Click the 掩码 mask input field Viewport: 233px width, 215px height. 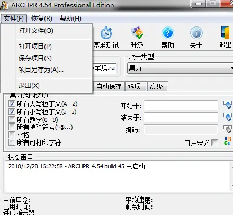coord(181,130)
